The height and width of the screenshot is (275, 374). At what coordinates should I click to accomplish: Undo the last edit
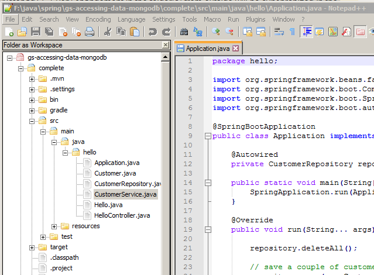(x=153, y=32)
